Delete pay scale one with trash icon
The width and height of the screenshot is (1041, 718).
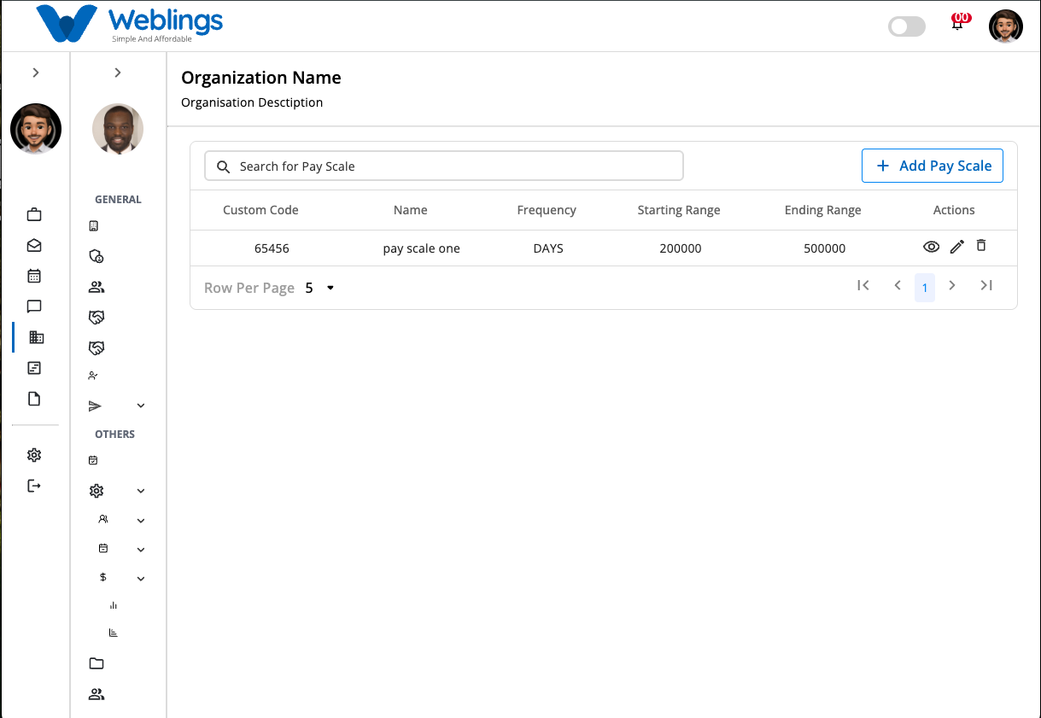point(981,246)
